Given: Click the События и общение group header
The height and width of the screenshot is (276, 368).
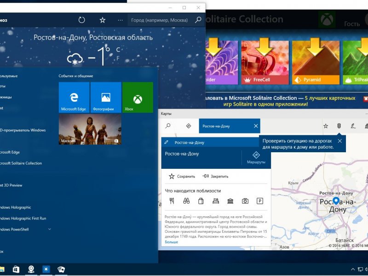Looking at the screenshot, I should click(x=76, y=76).
